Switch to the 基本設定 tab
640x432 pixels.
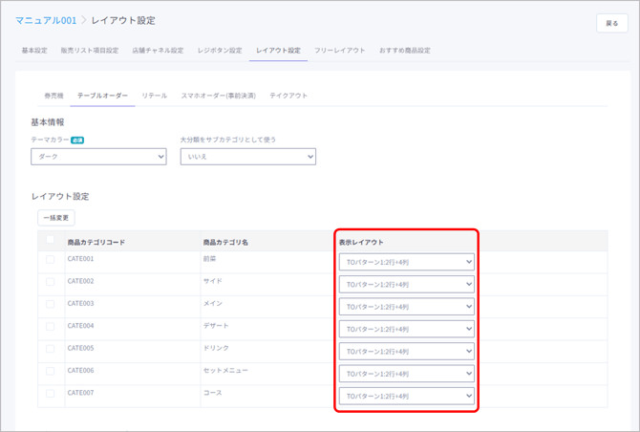click(34, 50)
